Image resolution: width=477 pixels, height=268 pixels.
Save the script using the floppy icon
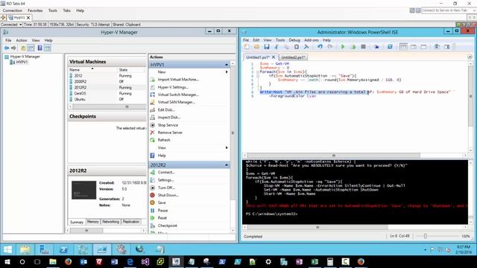[x=267, y=47]
